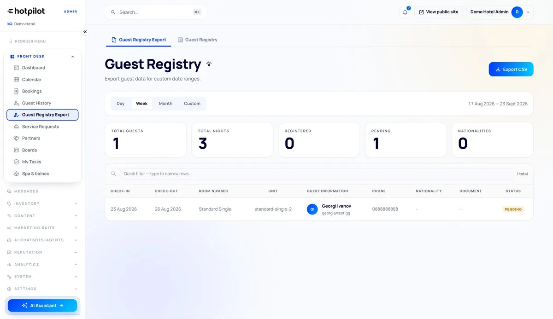Open notifications bell
The width and height of the screenshot is (553, 319).
coord(405,12)
